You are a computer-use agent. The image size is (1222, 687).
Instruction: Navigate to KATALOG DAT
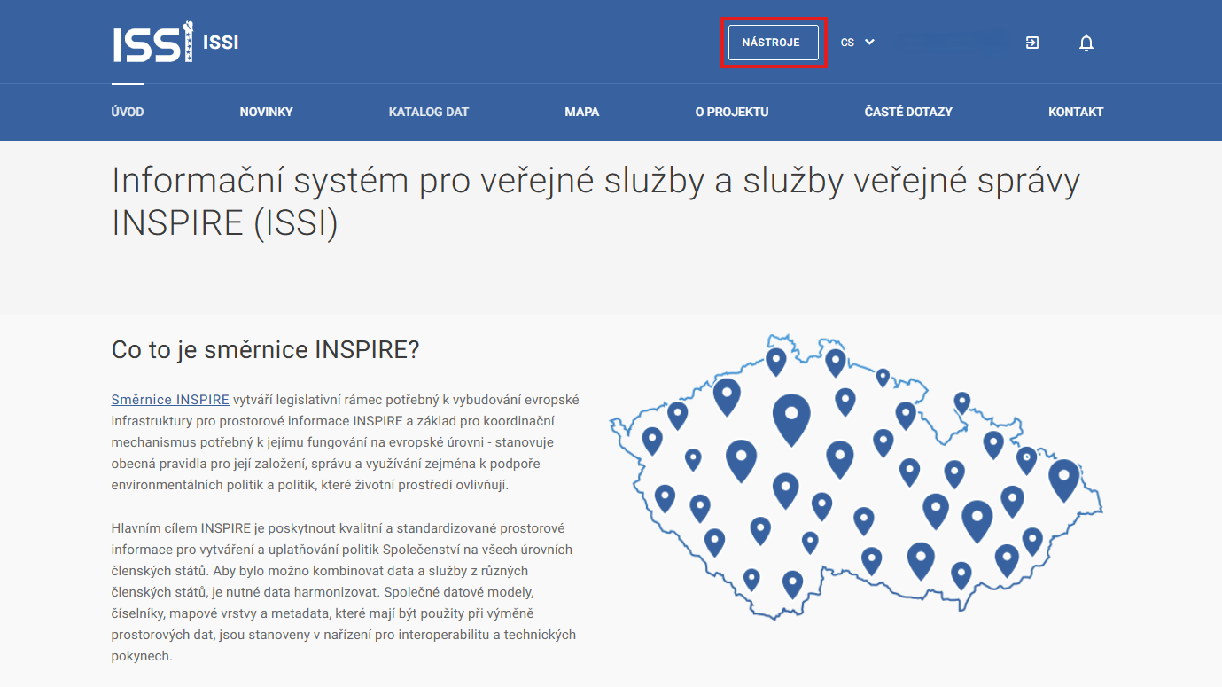(x=429, y=112)
